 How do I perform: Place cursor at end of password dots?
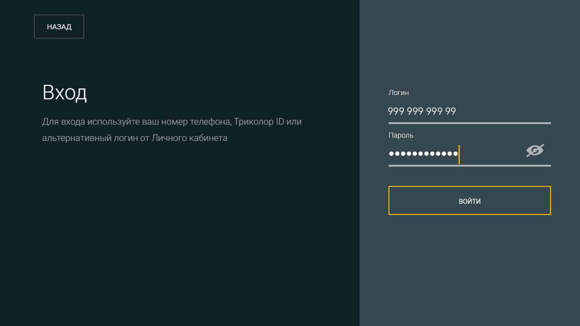tap(459, 154)
